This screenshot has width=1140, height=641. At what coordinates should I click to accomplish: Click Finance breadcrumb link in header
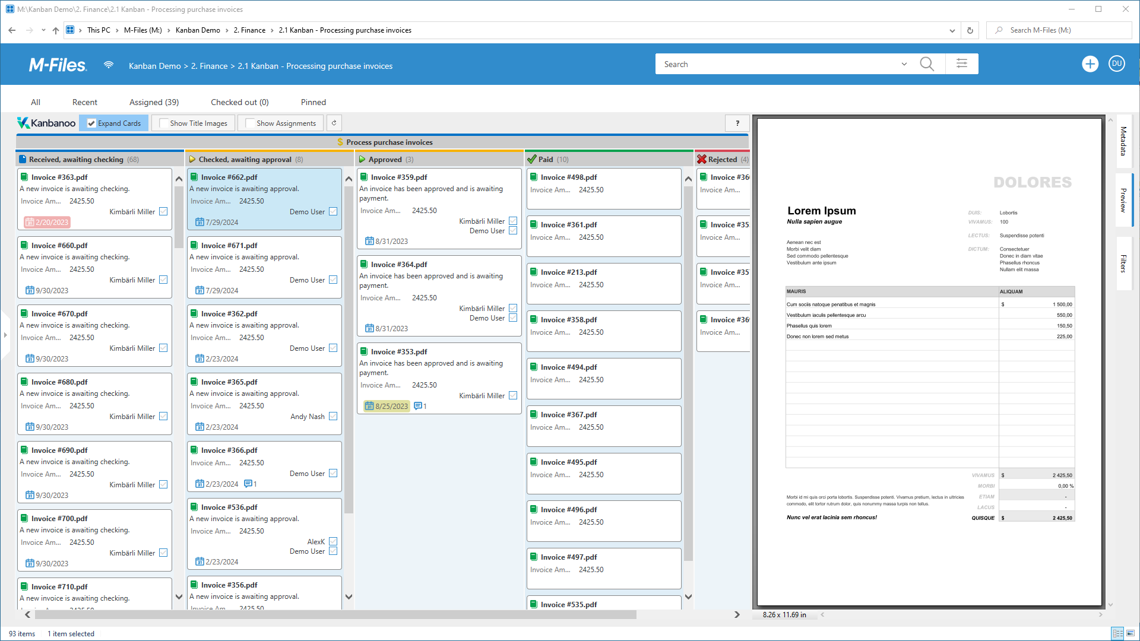click(x=209, y=66)
